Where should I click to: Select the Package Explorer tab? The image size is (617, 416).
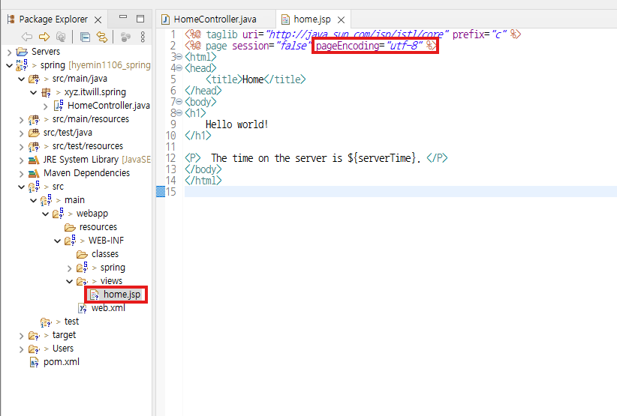(53, 19)
